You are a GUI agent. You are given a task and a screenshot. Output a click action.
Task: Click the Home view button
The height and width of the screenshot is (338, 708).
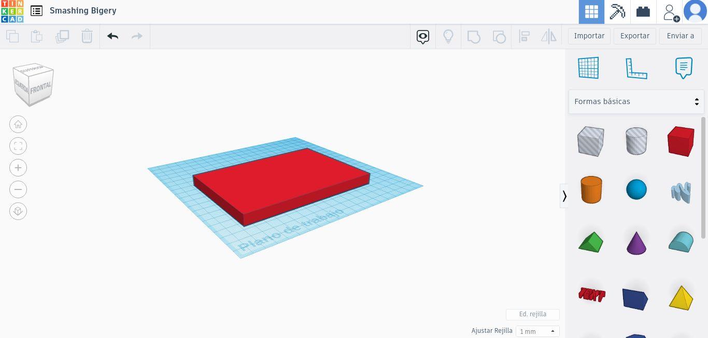tap(18, 124)
